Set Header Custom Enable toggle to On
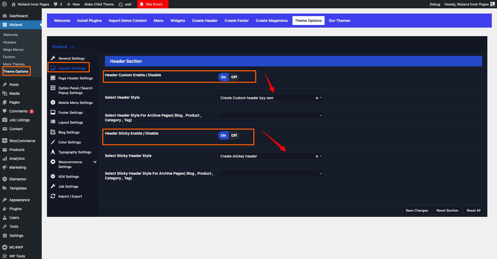This screenshot has width=497, height=259. (x=223, y=77)
